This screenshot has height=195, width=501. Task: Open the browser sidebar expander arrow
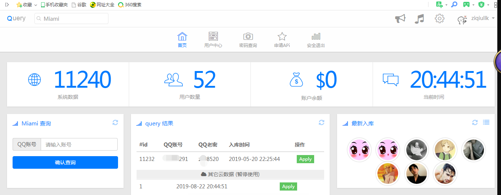coord(7,5)
